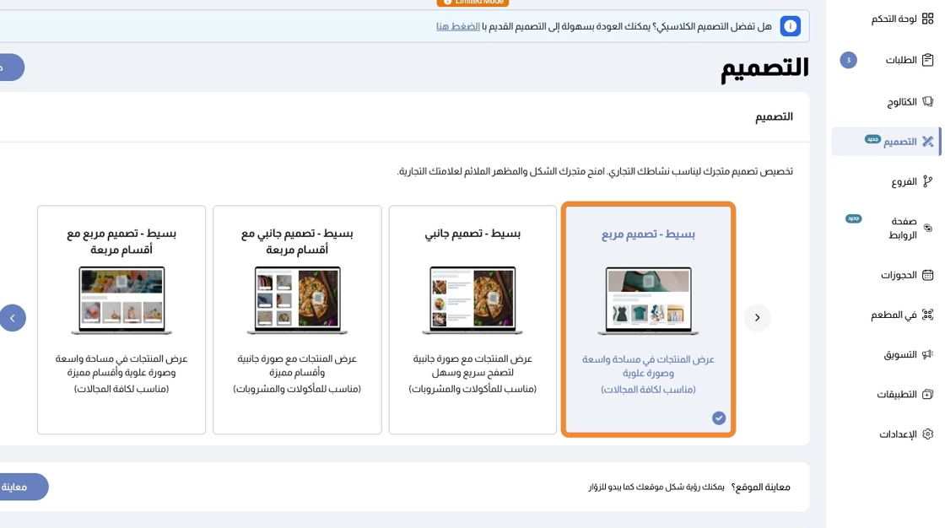Click the التصميم section header text
The image size is (945, 528).
click(774, 117)
